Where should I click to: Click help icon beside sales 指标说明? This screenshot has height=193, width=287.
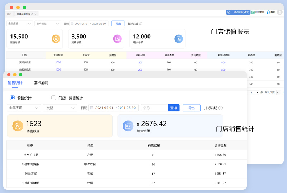point(221,108)
